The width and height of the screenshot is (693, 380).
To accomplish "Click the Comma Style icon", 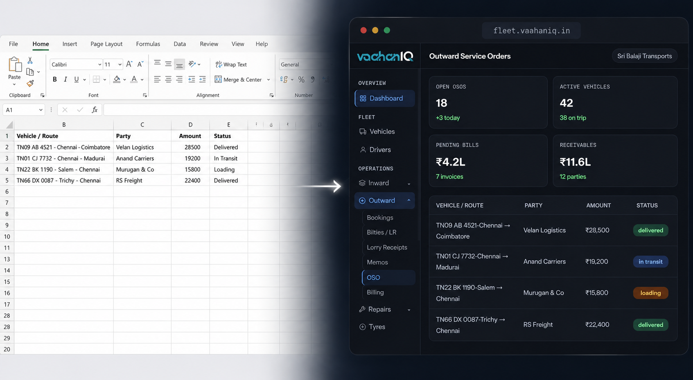I will (x=313, y=79).
